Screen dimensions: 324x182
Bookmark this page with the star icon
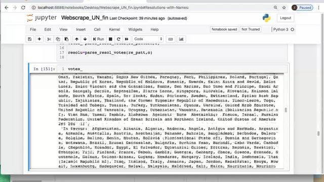pos(284,8)
